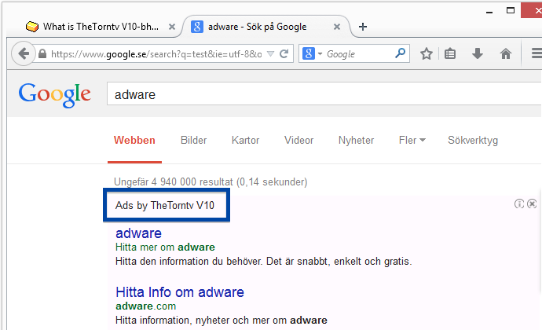Open a new tab with plus button
542x330 pixels.
click(363, 27)
